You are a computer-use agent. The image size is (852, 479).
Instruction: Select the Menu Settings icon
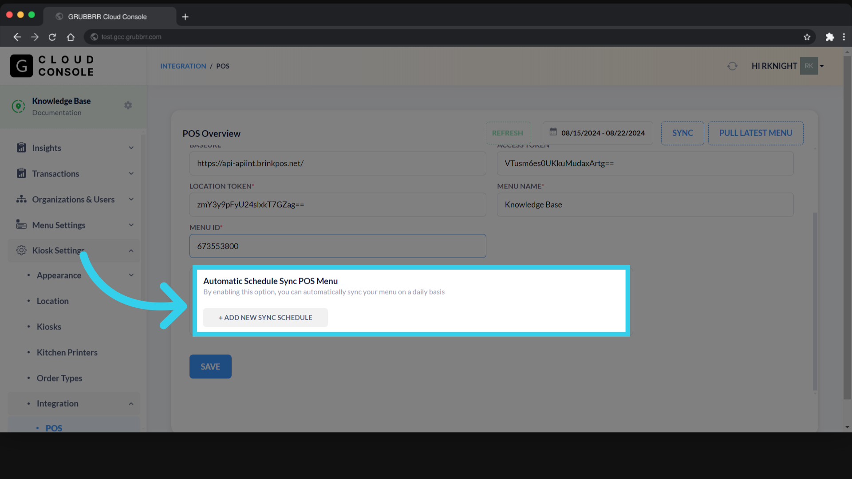pyautogui.click(x=21, y=225)
